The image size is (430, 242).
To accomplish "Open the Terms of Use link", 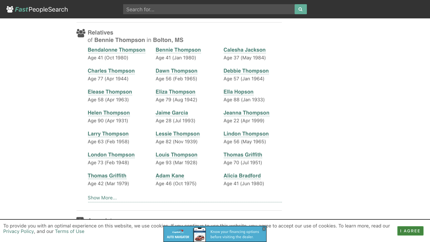I will (x=70, y=231).
